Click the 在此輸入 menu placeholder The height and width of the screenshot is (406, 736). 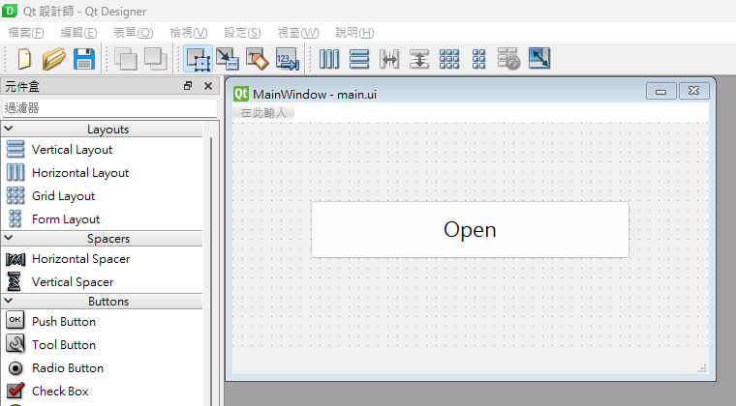point(262,113)
